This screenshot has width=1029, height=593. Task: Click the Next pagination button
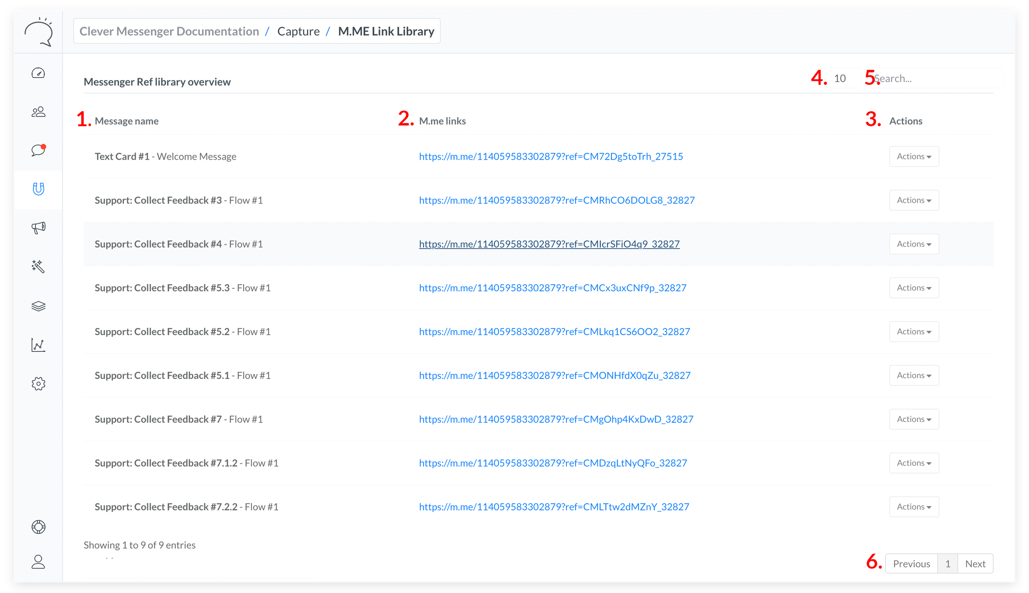(974, 564)
